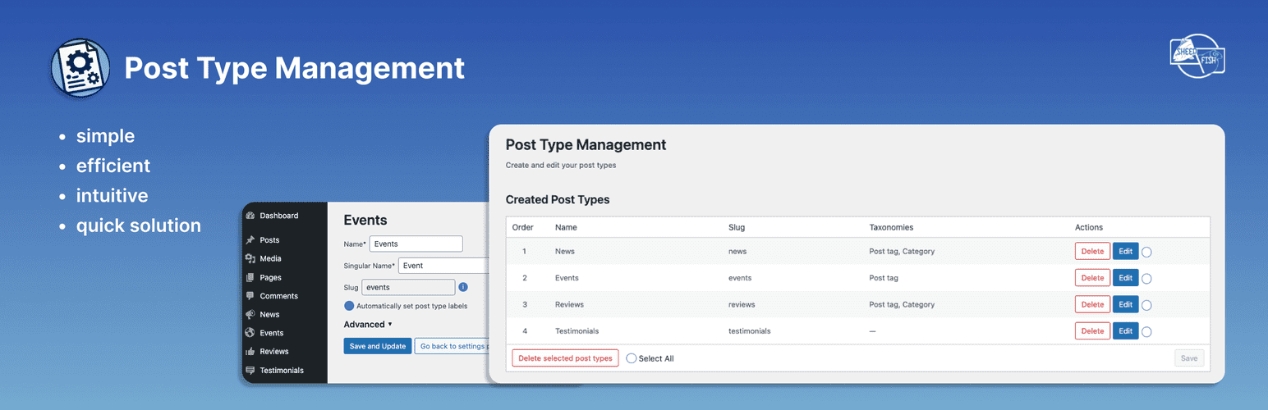The image size is (1268, 410).
Task: Click the Post Type Management plugin logo
Action: tap(80, 68)
